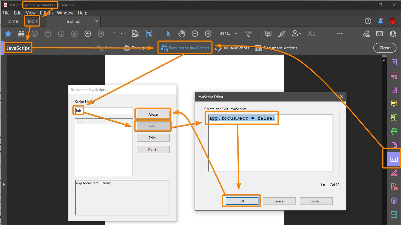Click Delete in Document JavaScripts dialog
This screenshot has height=225, width=401.
point(153,149)
